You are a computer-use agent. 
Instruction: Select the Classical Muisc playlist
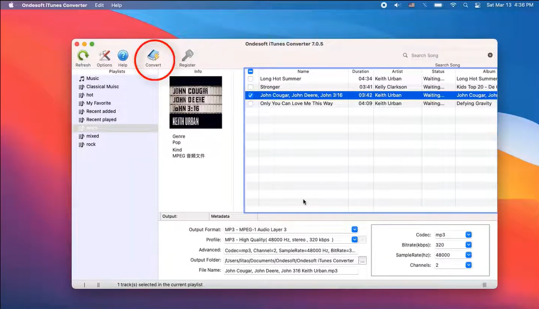pos(102,87)
